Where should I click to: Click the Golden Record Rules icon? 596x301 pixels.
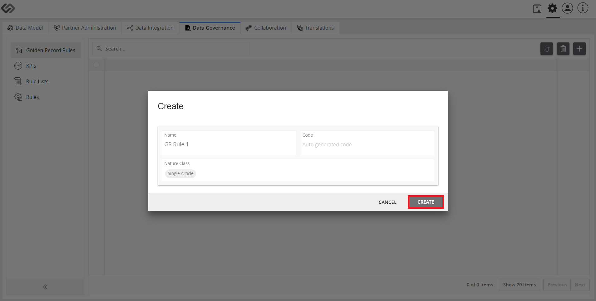pyautogui.click(x=18, y=50)
